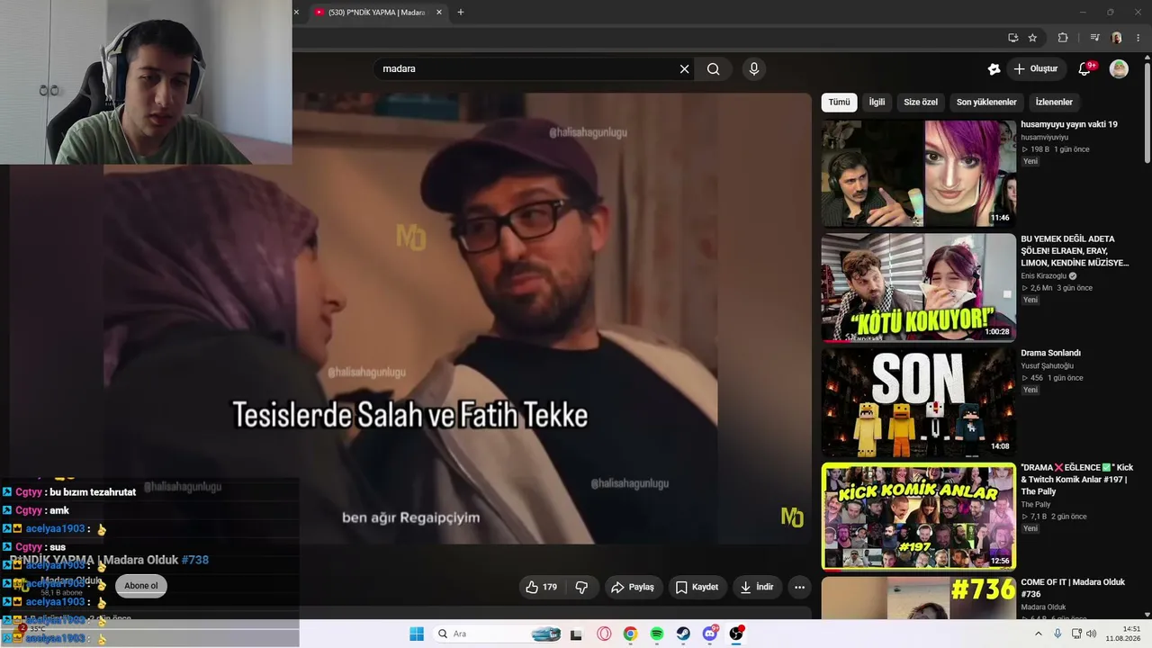The height and width of the screenshot is (648, 1152).
Task: Clear the madara search text
Action: click(684, 69)
